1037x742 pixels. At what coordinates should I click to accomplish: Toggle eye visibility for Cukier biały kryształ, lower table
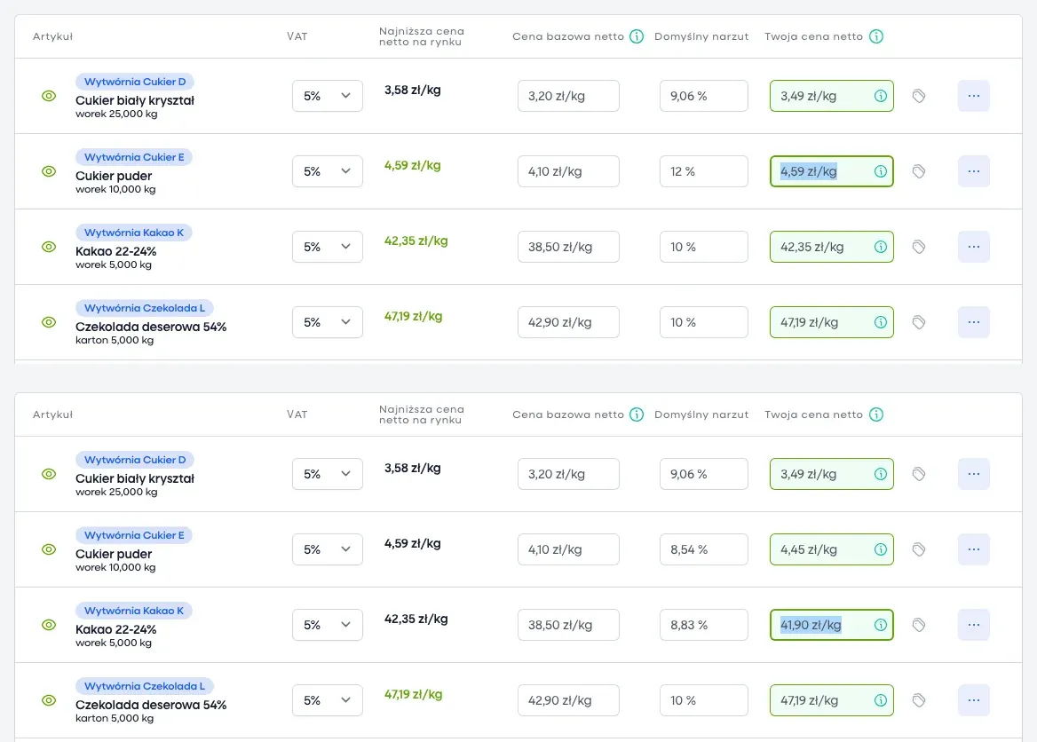(49, 474)
